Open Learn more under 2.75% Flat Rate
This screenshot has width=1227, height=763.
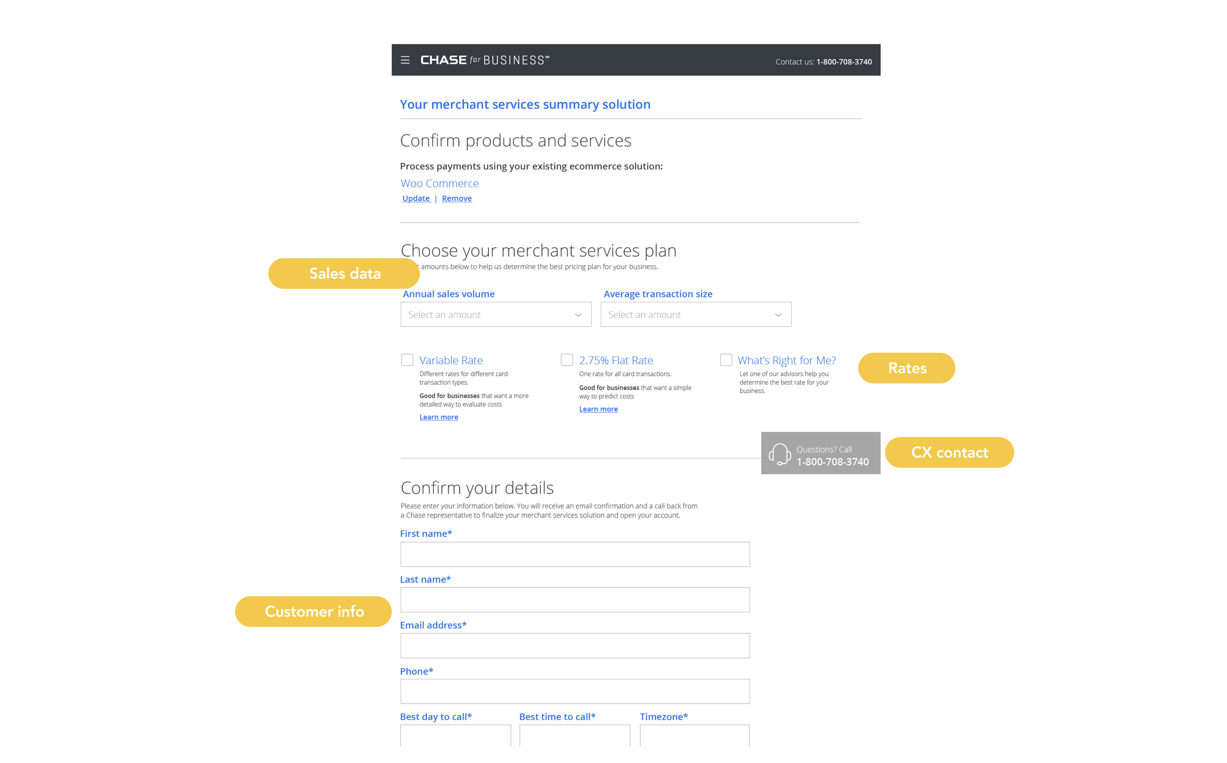[598, 409]
